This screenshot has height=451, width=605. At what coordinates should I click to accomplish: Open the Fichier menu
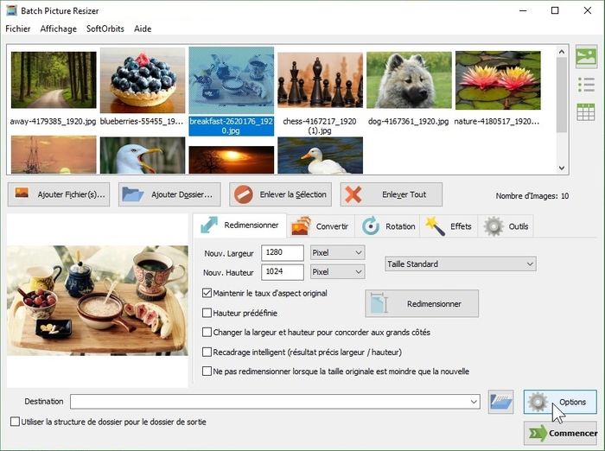click(x=17, y=29)
